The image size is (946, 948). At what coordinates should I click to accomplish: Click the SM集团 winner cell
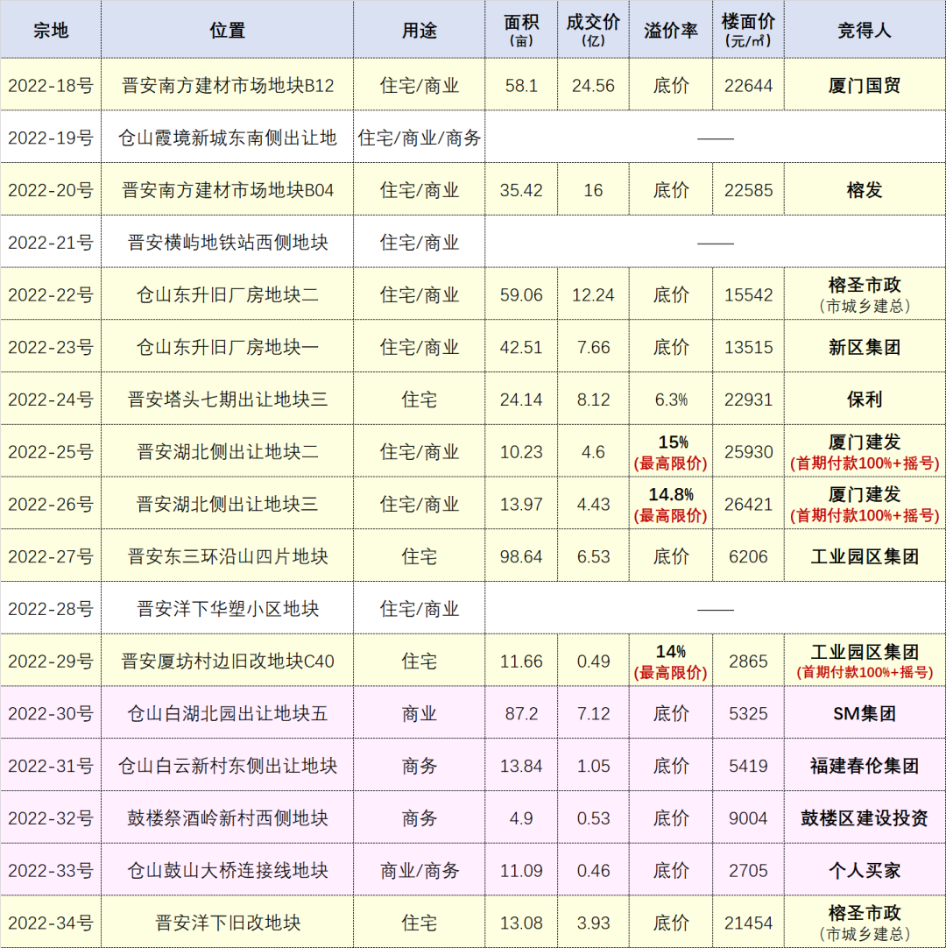[865, 713]
